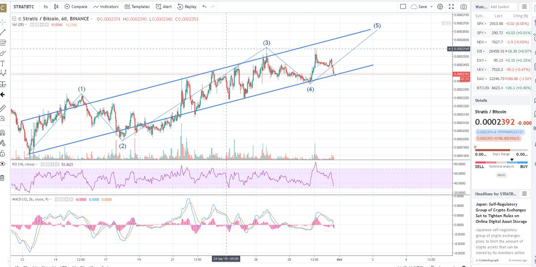536x267 pixels.
Task: Expand the Stratis / Bitcoin title dropdown
Action: [x=92, y=19]
